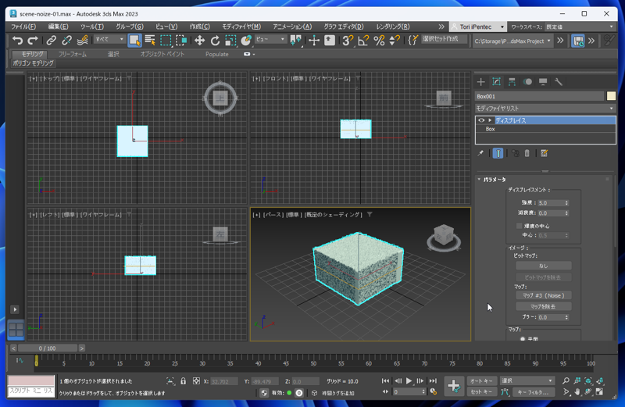Click the マップ #3 (Noise) button
This screenshot has height=407, width=625.
543,296
